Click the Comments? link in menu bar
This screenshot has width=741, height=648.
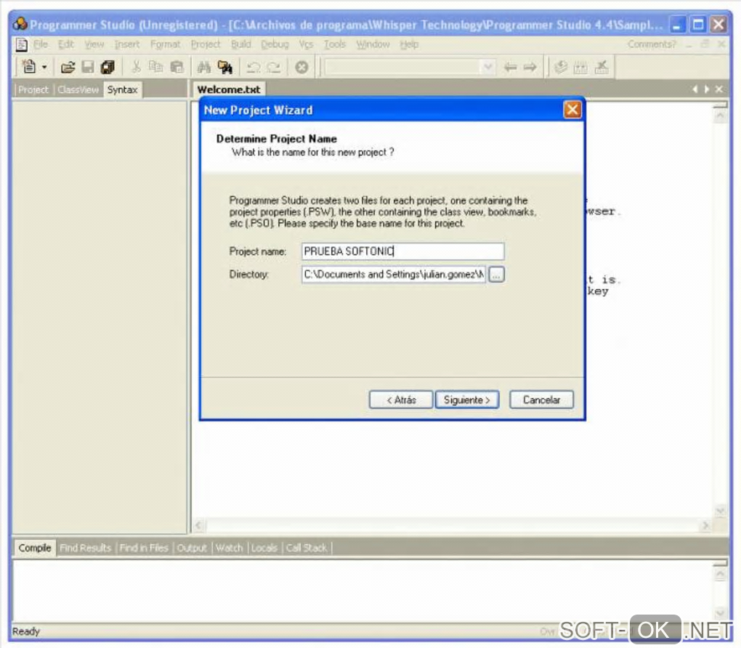pyautogui.click(x=652, y=44)
